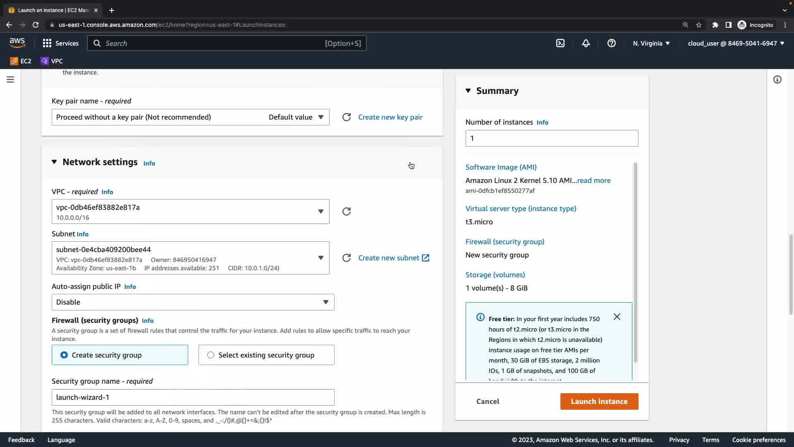Dismiss the Free tier info box
The height and width of the screenshot is (447, 794).
click(617, 317)
